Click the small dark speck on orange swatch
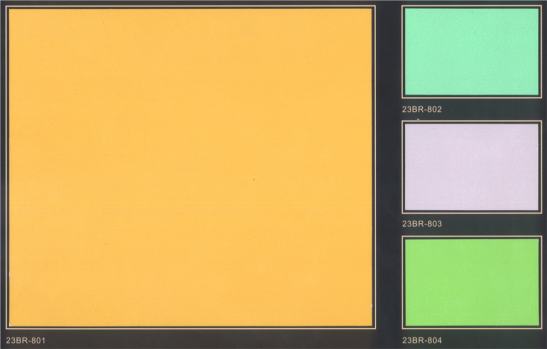The height and width of the screenshot is (349, 547). [x=254, y=180]
